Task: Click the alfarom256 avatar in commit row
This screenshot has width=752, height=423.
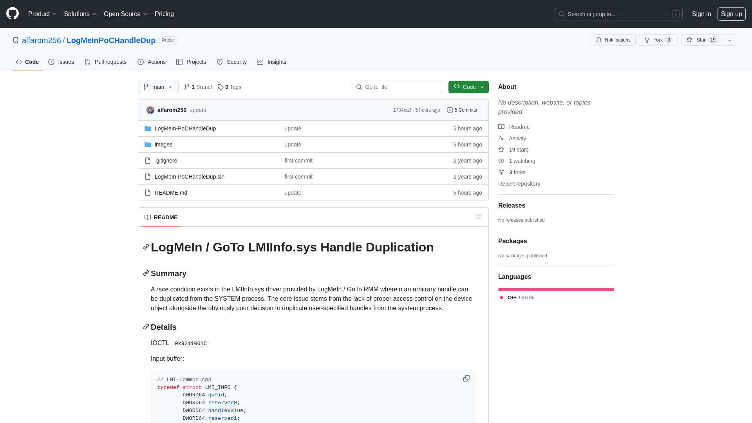Action: 150,110
